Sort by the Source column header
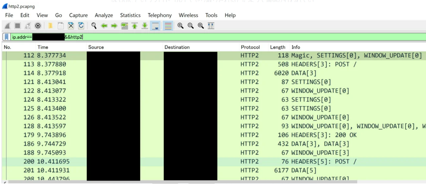The width and height of the screenshot is (426, 184). point(96,47)
